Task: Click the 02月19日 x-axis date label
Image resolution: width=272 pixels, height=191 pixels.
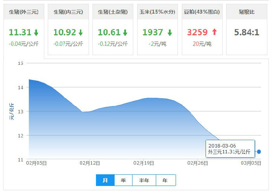Action: 144,163
